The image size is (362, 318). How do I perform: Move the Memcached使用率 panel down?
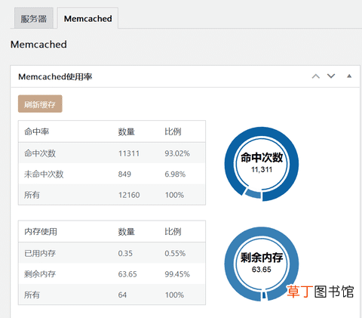pos(331,76)
